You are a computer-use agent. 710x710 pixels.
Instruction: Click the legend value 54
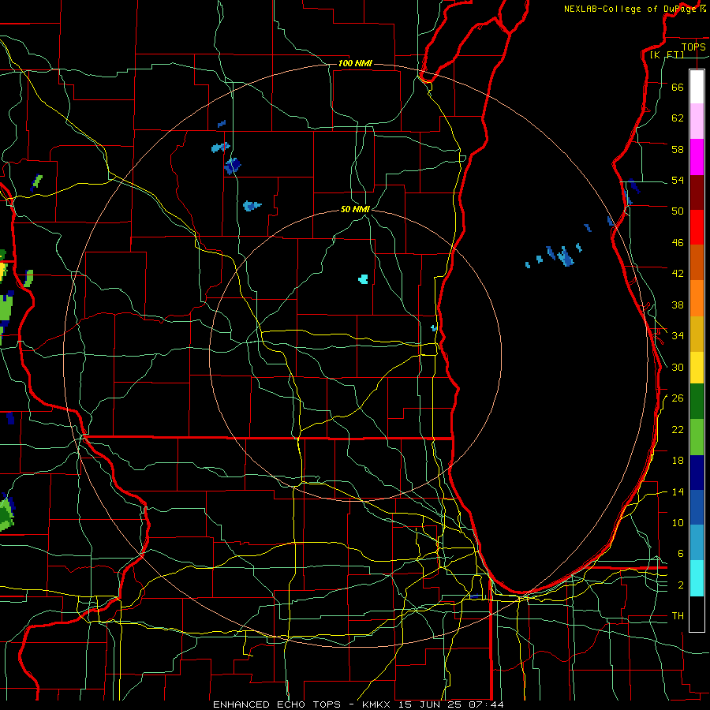678,180
